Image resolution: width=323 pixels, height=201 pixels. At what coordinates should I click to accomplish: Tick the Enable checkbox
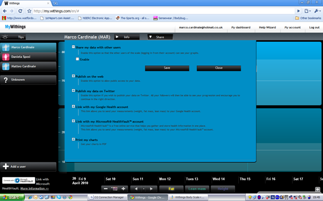click(77, 59)
